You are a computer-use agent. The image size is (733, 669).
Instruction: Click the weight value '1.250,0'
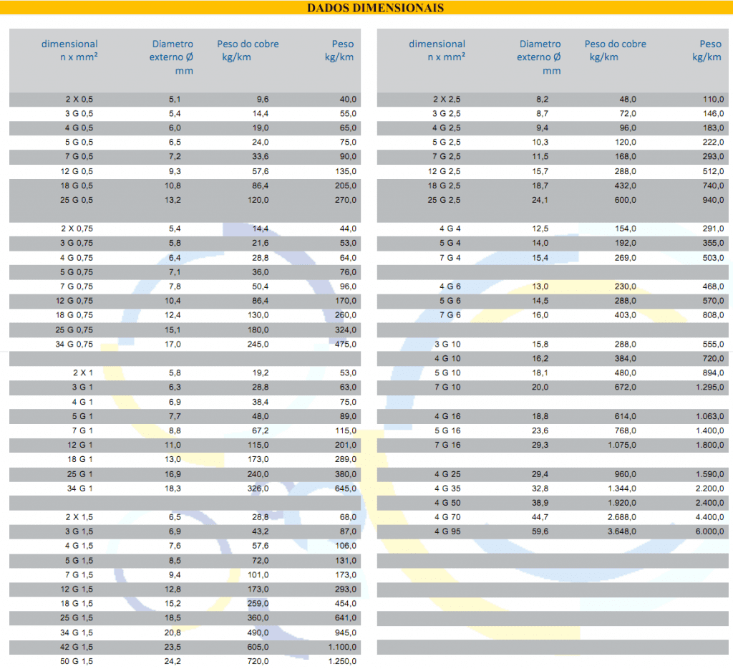point(342,662)
